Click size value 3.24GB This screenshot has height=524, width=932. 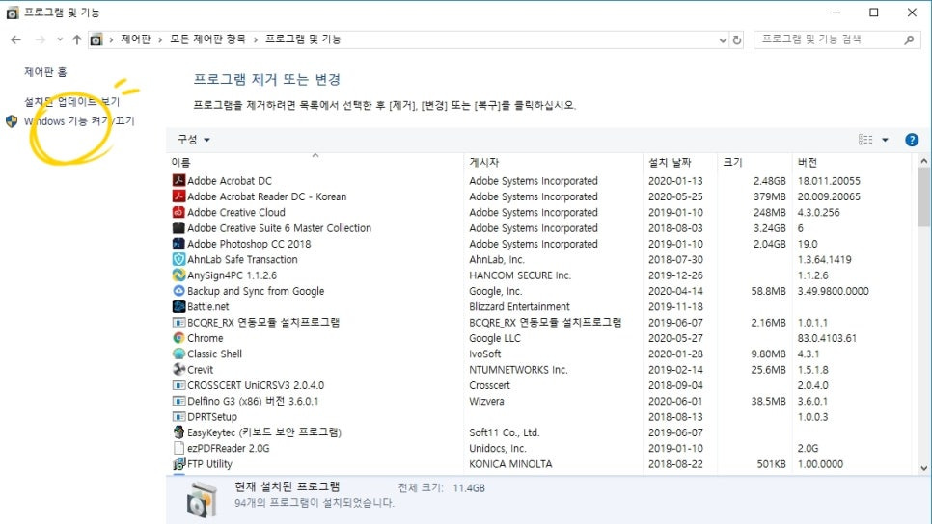[x=770, y=228]
